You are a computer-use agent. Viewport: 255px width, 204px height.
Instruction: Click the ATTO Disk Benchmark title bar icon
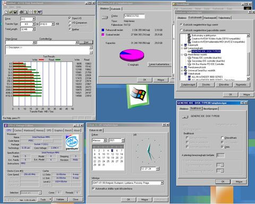pos(5,3)
